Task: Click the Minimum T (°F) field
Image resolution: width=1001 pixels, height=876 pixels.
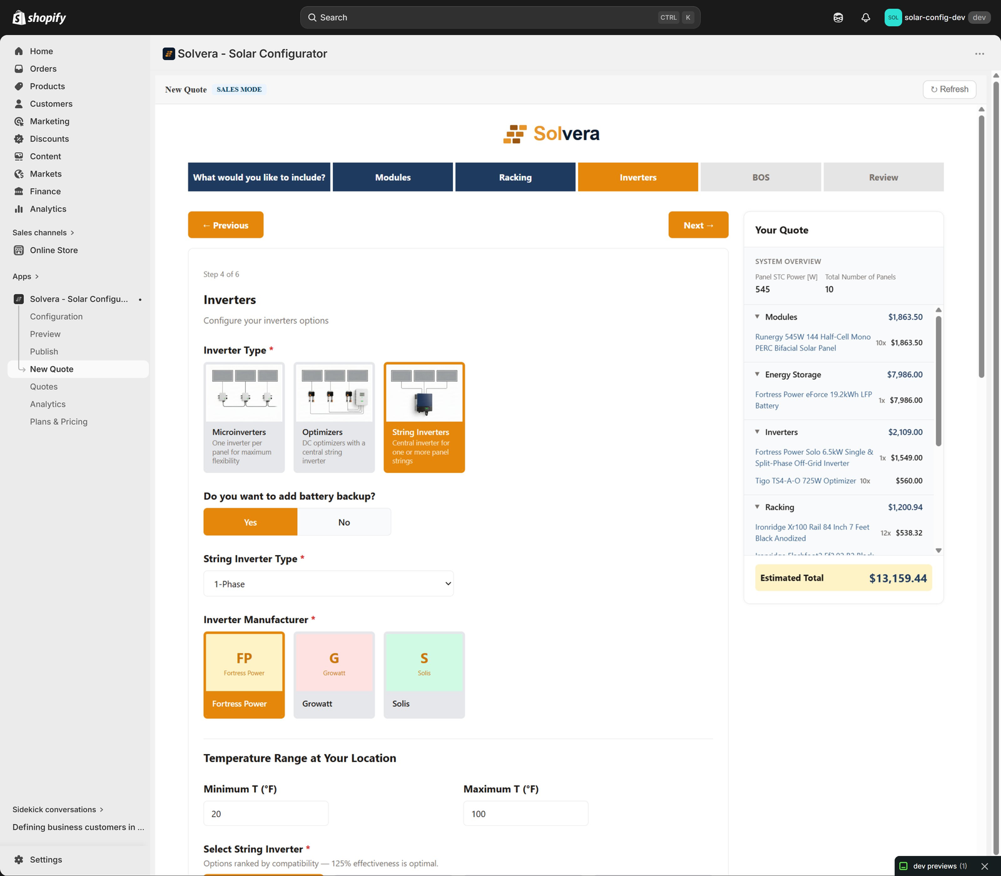Action: click(266, 813)
